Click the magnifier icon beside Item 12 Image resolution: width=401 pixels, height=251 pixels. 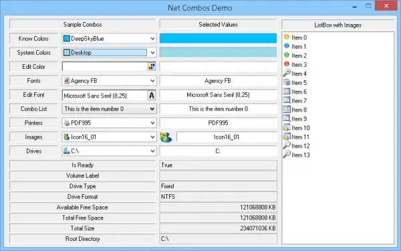coord(287,146)
